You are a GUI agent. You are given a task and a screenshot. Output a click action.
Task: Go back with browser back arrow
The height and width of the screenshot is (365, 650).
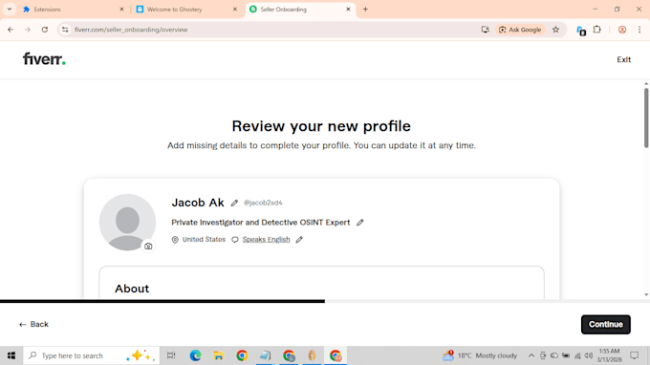pos(11,30)
